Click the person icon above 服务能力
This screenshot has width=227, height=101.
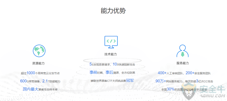pos(182,51)
